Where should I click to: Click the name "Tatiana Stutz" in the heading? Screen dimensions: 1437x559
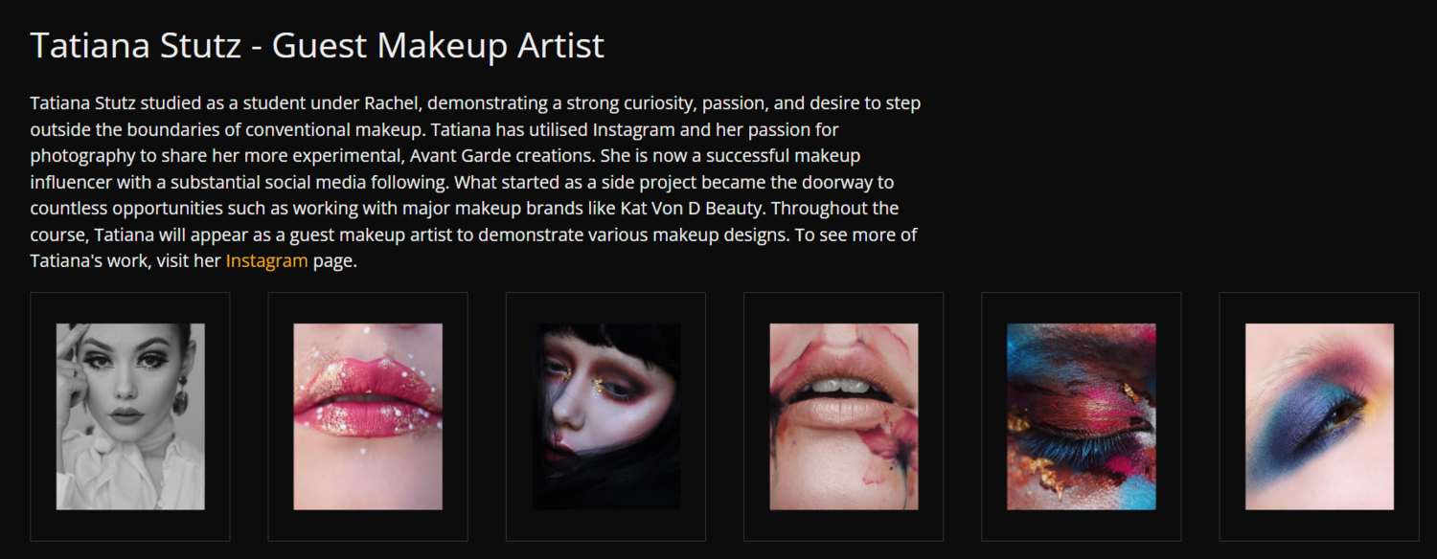(x=135, y=46)
